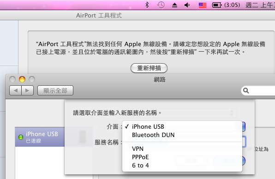The height and width of the screenshot is (179, 275).
Task: Click the Eject icon in menu bar
Action: 174,5
